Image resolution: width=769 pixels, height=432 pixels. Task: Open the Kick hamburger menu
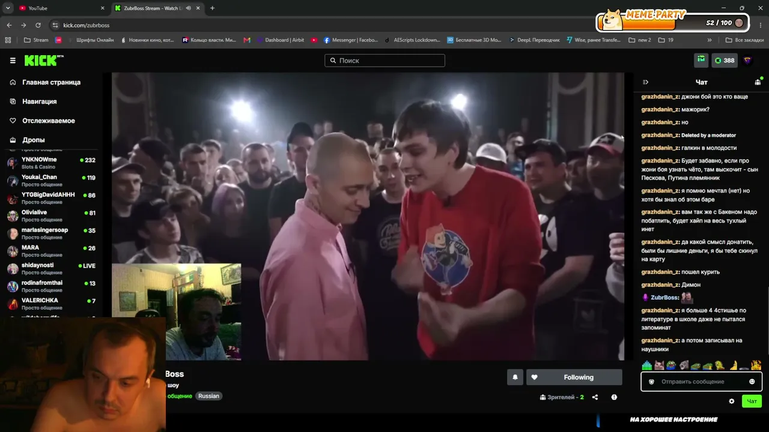click(13, 61)
